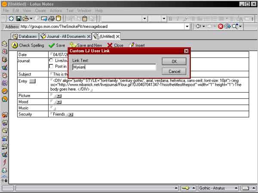Open the Address bar dropdown arrow

point(187,27)
